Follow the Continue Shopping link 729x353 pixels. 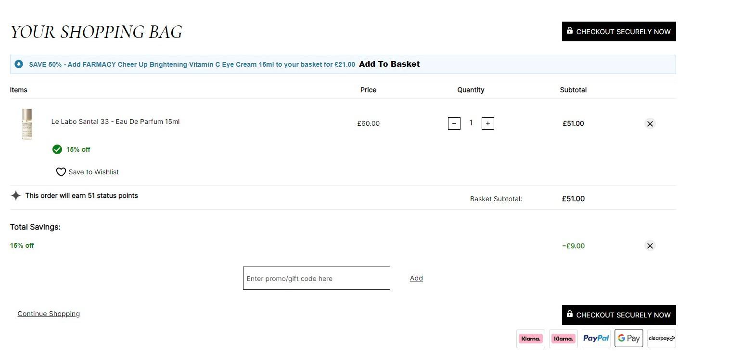point(49,314)
